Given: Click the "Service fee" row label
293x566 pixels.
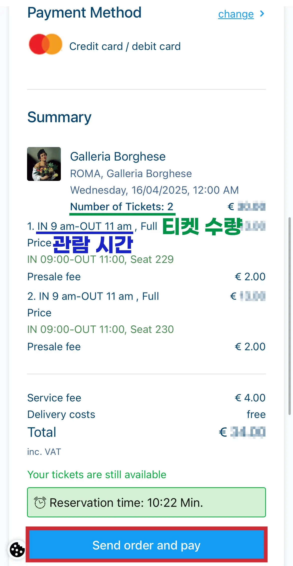Looking at the screenshot, I should [54, 398].
